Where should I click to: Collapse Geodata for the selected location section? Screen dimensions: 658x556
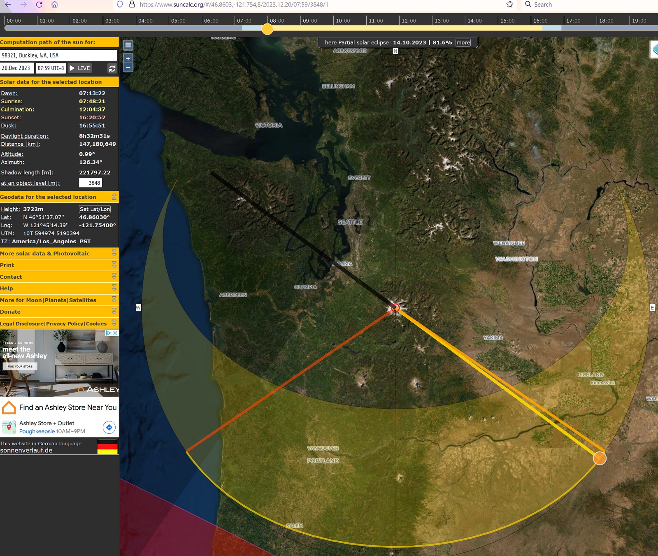pos(114,197)
